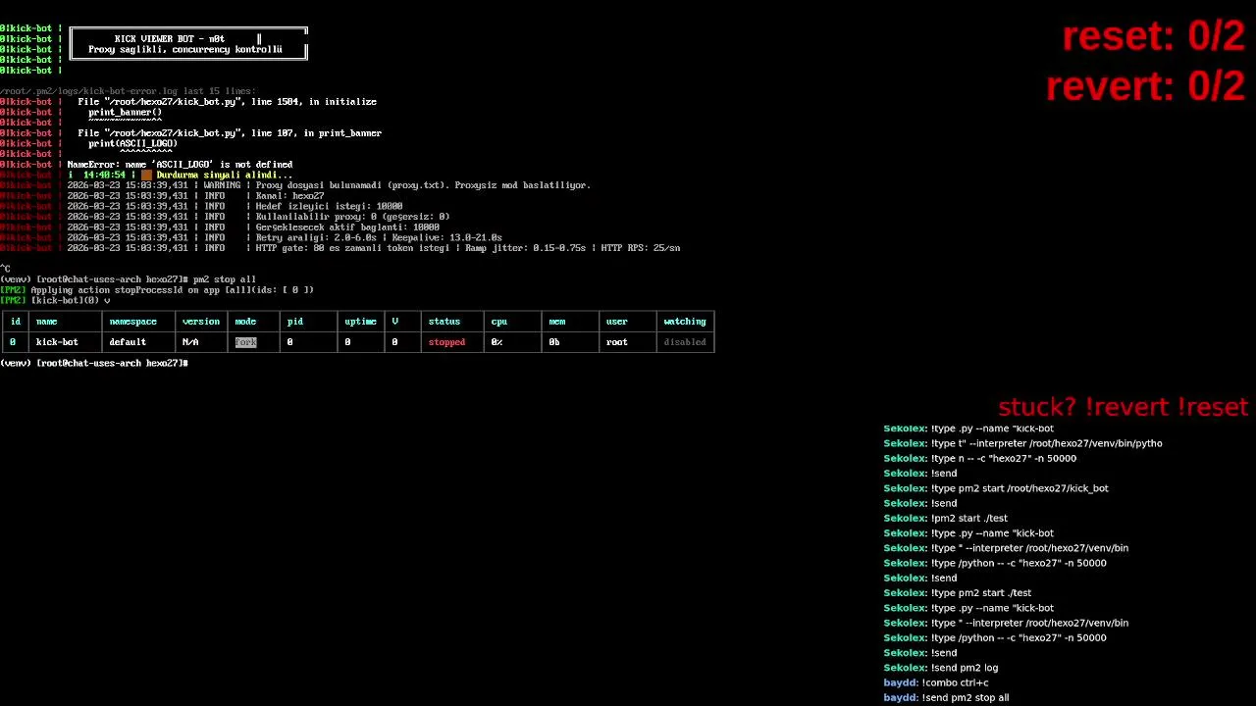Screen dimensions: 1256x706
Task: Click 'Gerceklesecek aktif baglanti: 10000' log line
Action: [x=253, y=227]
